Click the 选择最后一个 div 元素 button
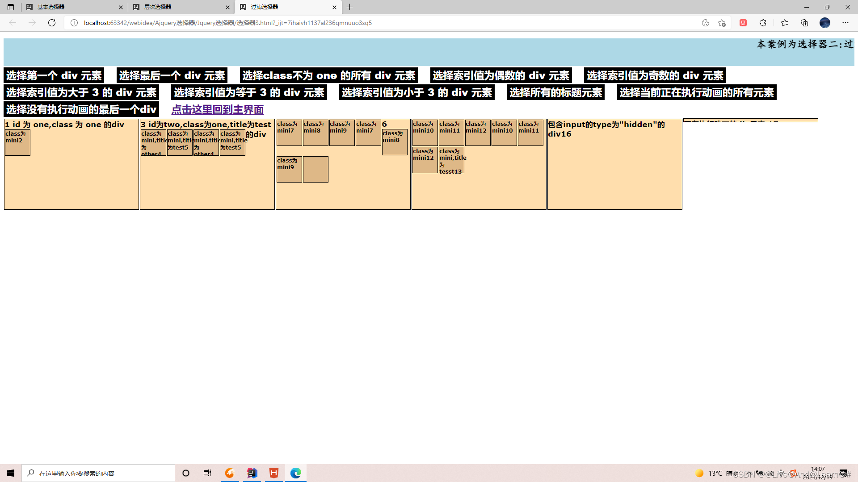858x482 pixels. 172,75
